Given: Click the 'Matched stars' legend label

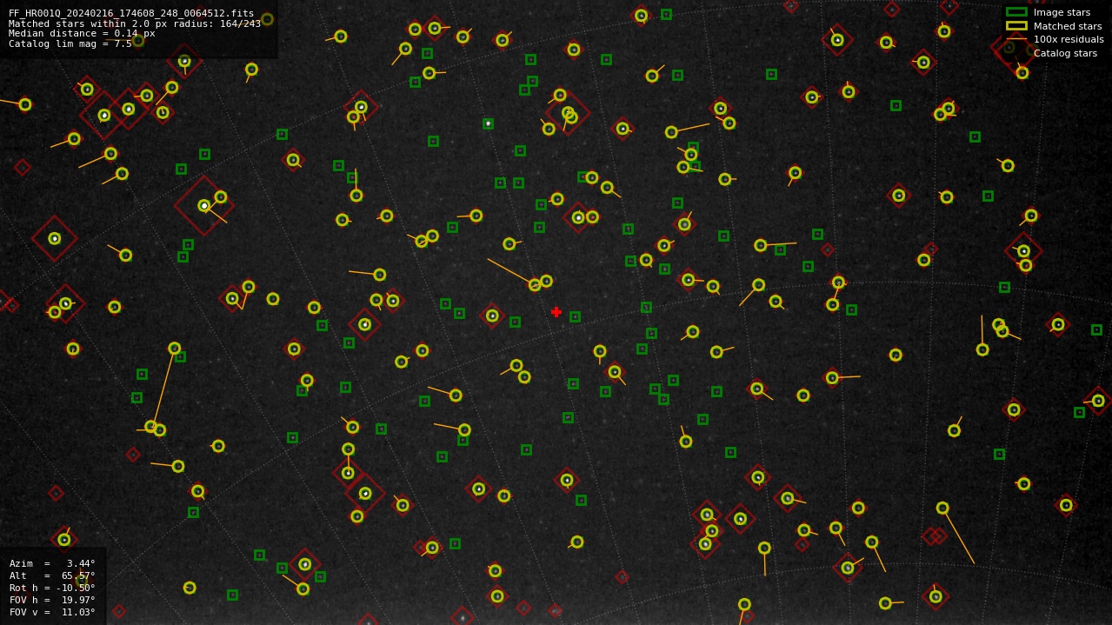Looking at the screenshot, I should [x=1068, y=26].
